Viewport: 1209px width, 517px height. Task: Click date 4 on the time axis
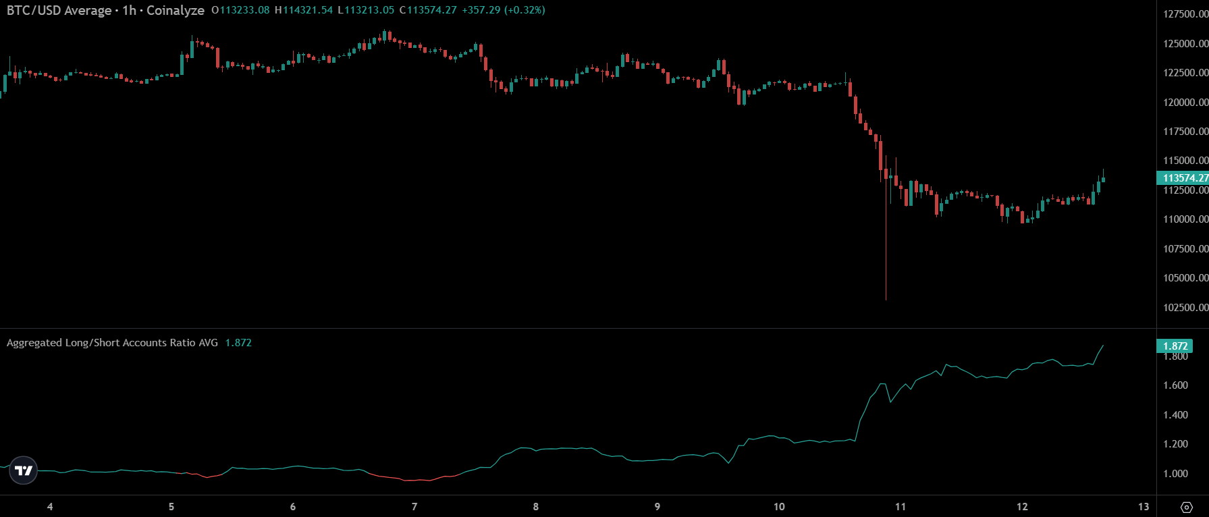pos(50,506)
